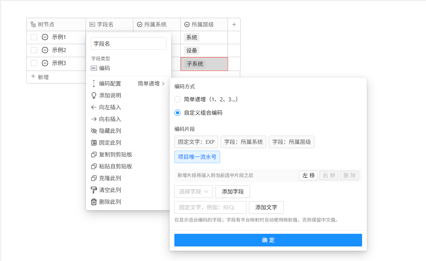Choose 添加说明 menu entry
426x261 pixels.
[129, 95]
